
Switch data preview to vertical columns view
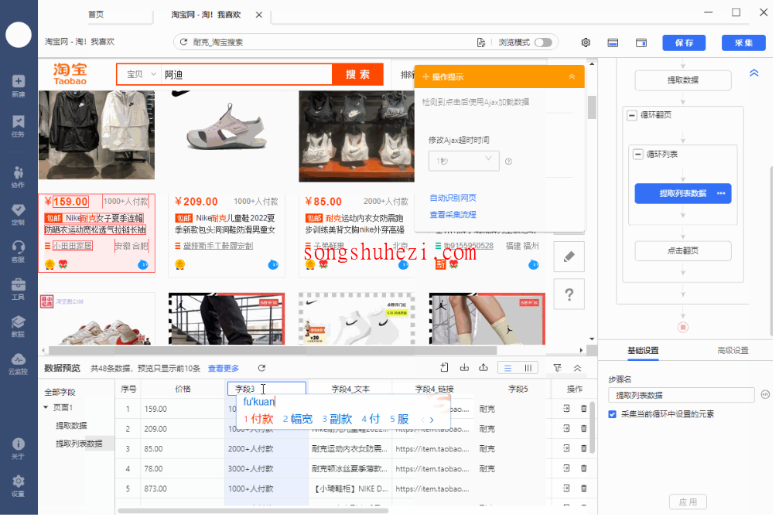528,368
